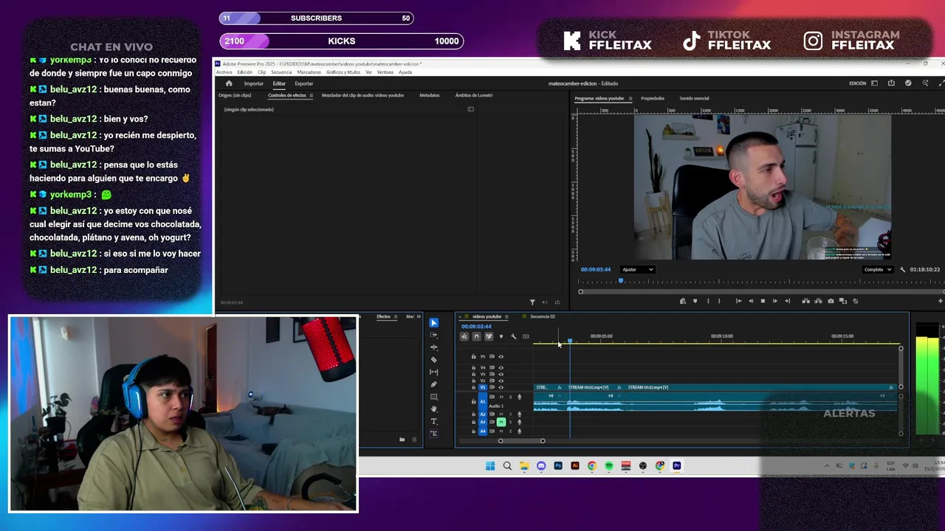Click the timeline horizontal zoom scrollbar
Screen dimensions: 945x531
pos(521,441)
